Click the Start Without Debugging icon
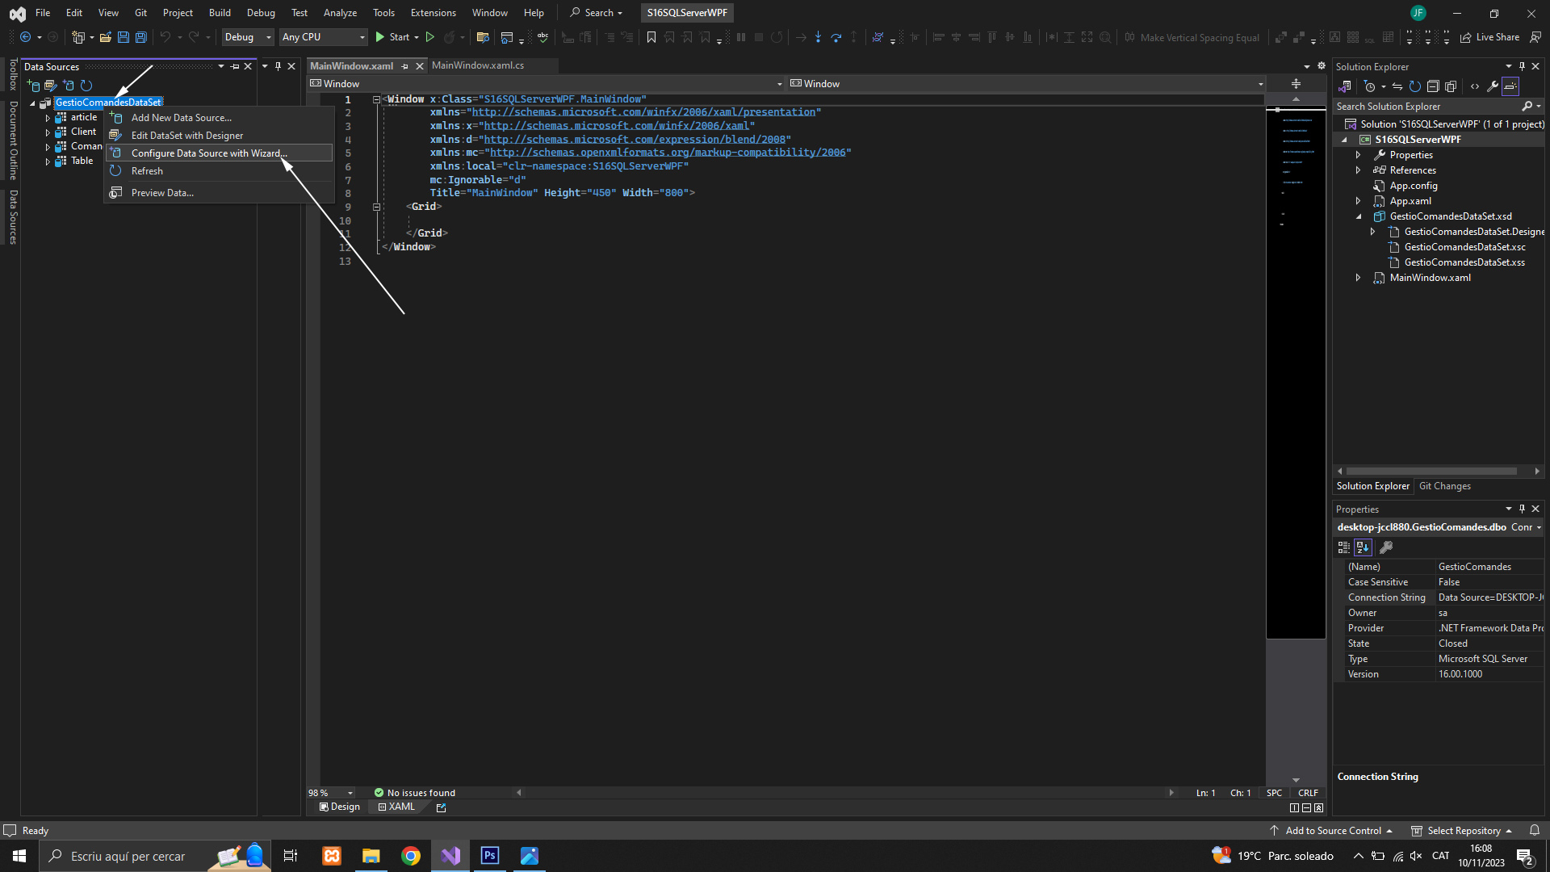The height and width of the screenshot is (872, 1550). click(x=430, y=37)
